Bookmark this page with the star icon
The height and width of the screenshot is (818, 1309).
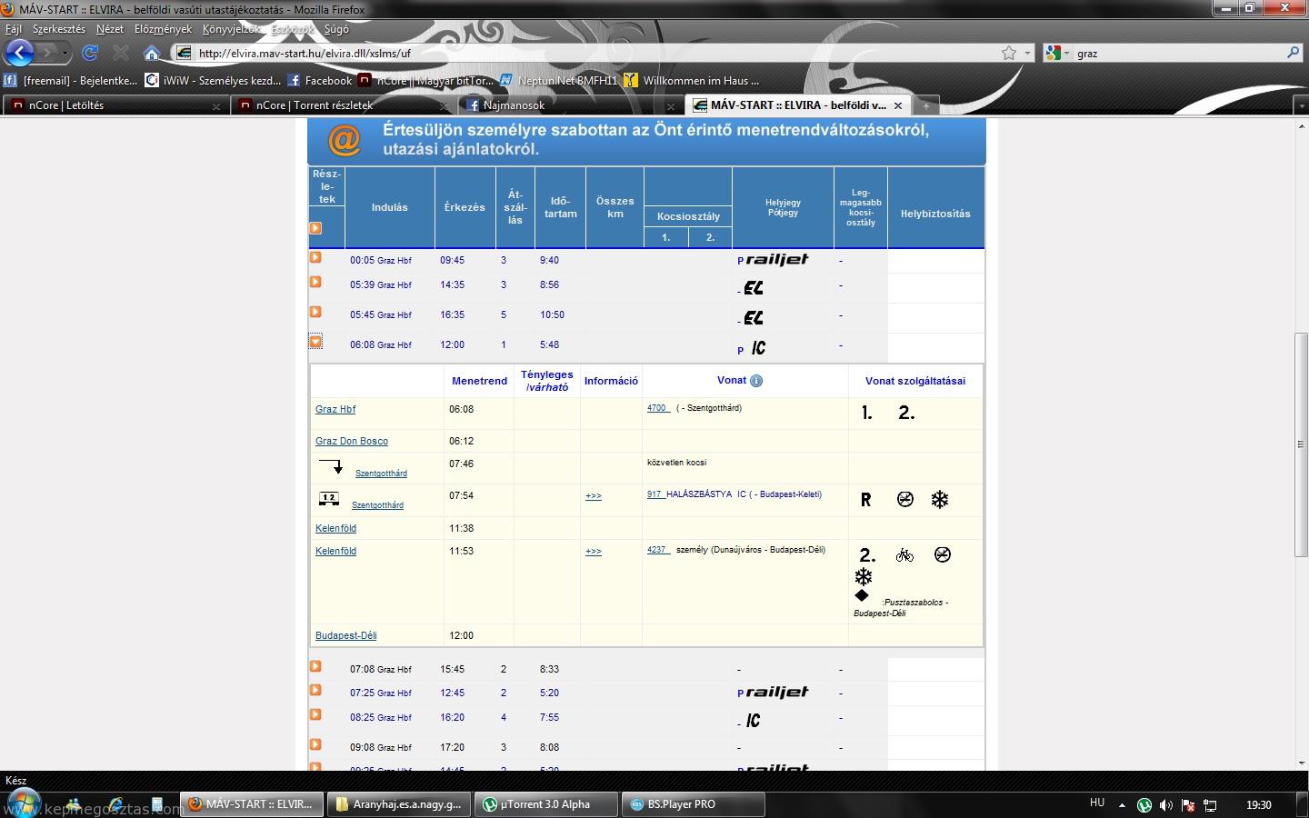(1009, 53)
